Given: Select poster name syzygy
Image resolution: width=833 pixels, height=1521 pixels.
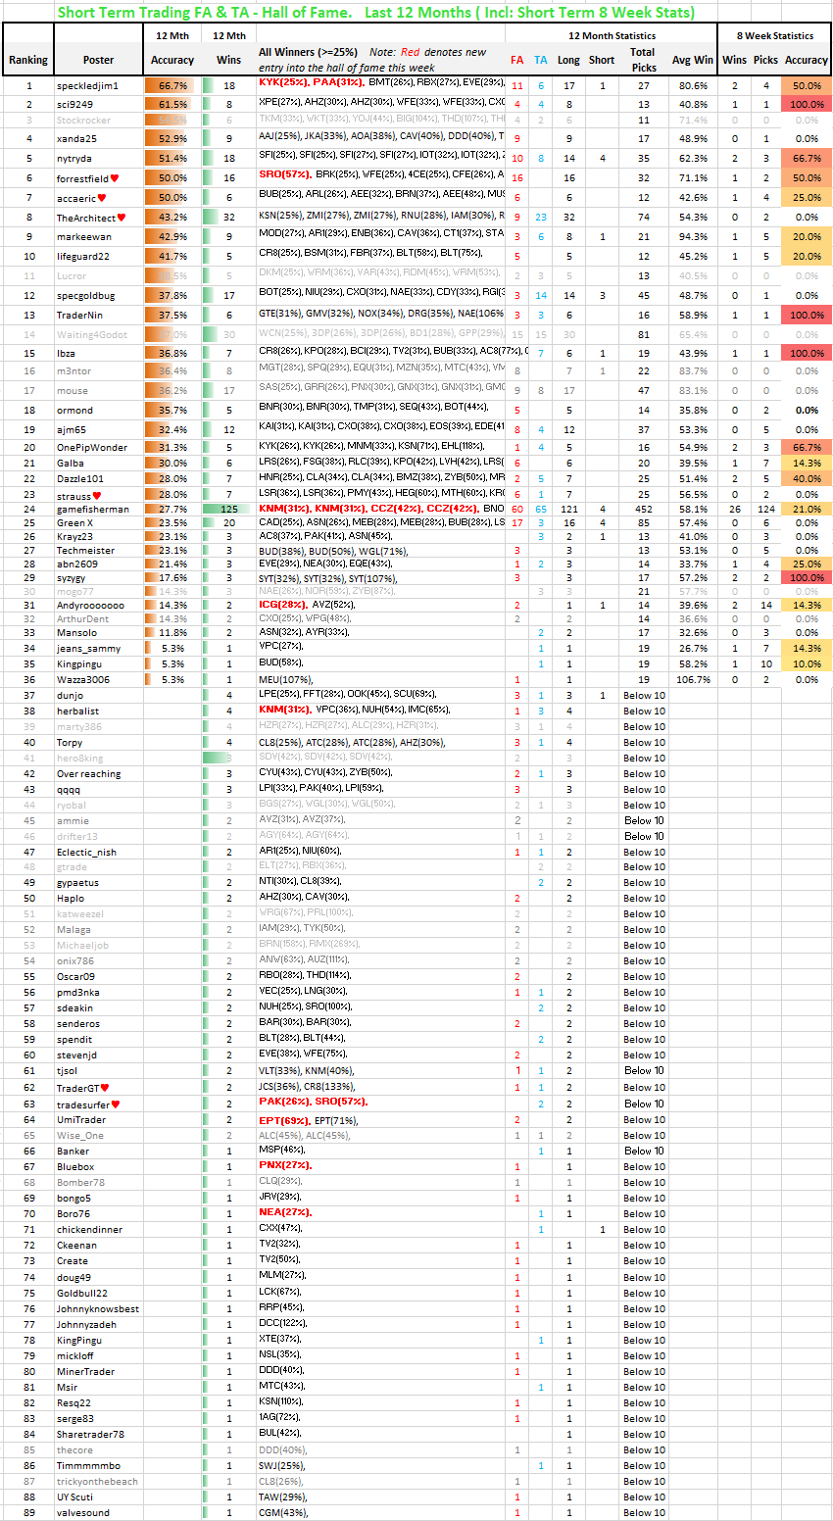Looking at the screenshot, I should click(71, 578).
